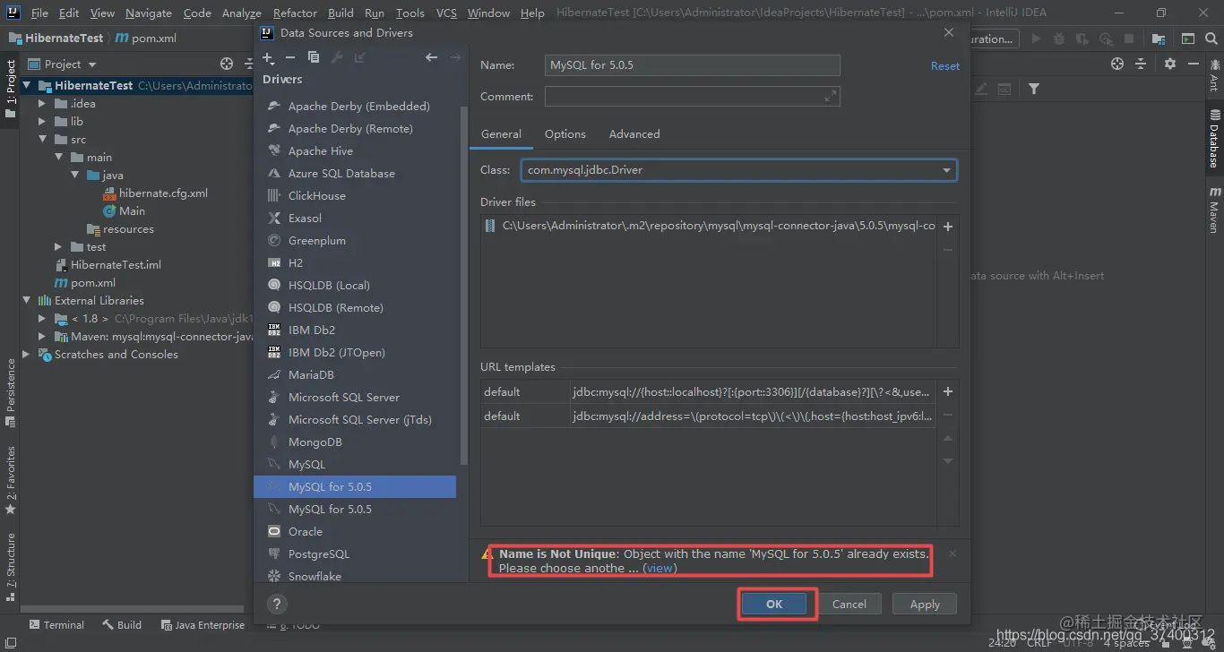Open the Analyze menu
Screen dimensions: 1224x652
(x=241, y=13)
